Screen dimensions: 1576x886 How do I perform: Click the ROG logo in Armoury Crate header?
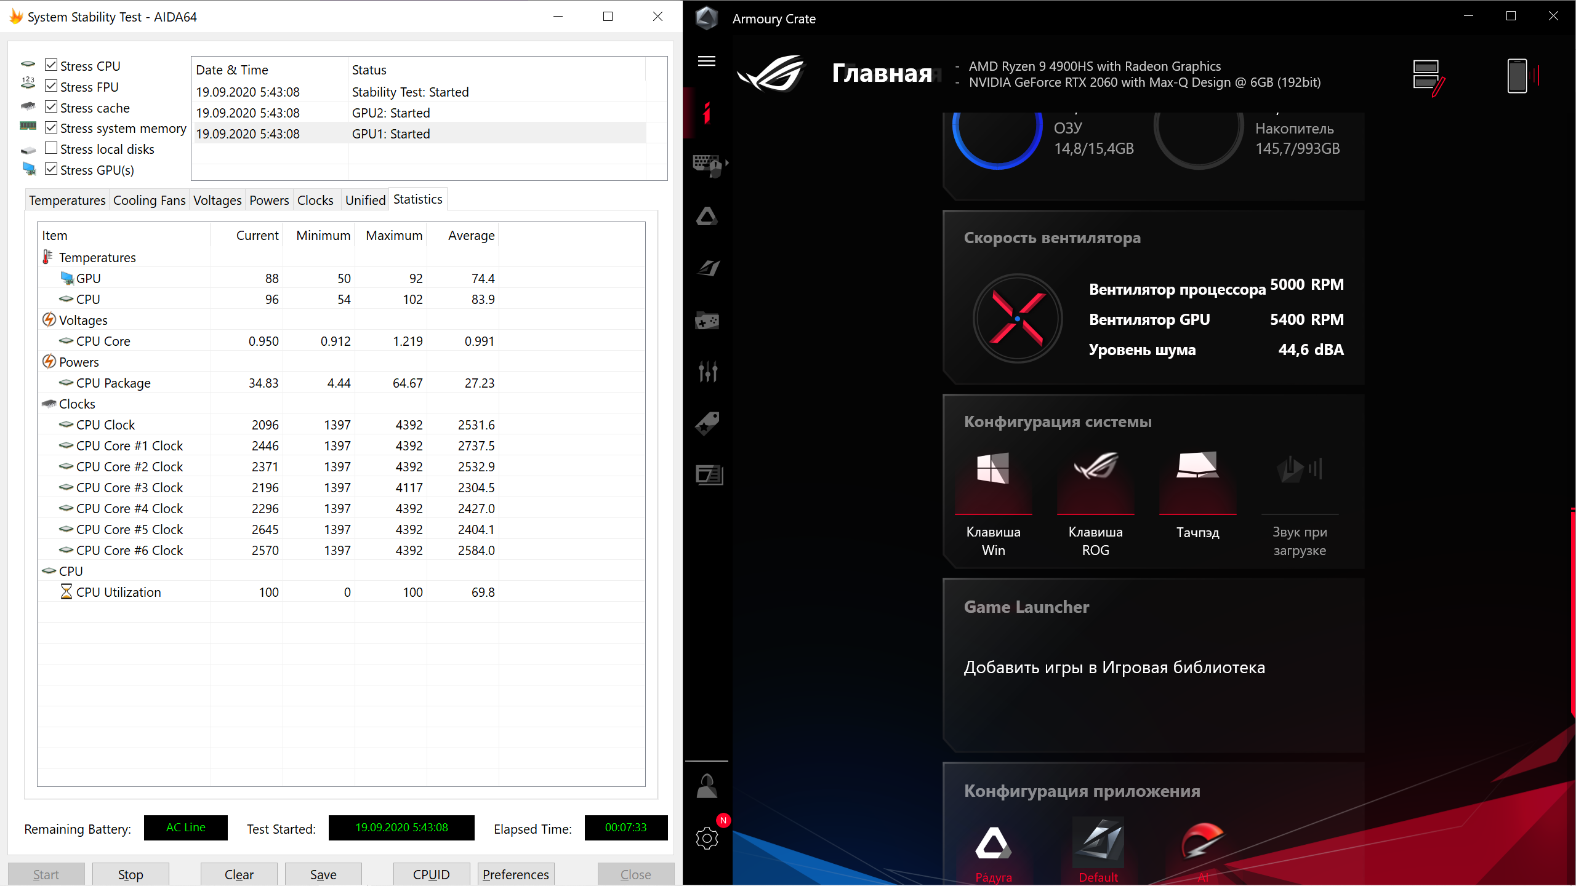pyautogui.click(x=771, y=73)
